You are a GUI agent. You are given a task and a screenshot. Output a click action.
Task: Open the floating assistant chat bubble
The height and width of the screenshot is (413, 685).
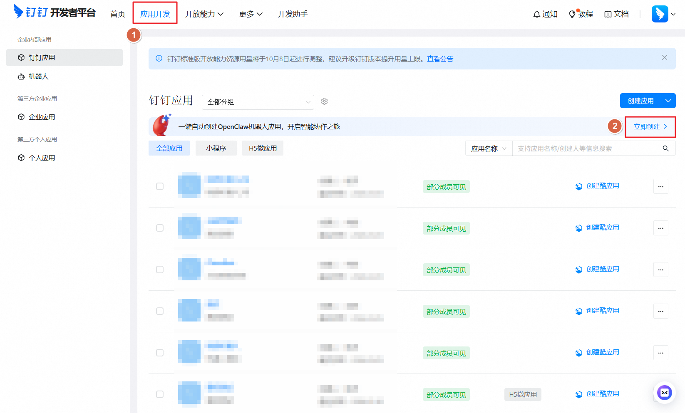pos(664,393)
